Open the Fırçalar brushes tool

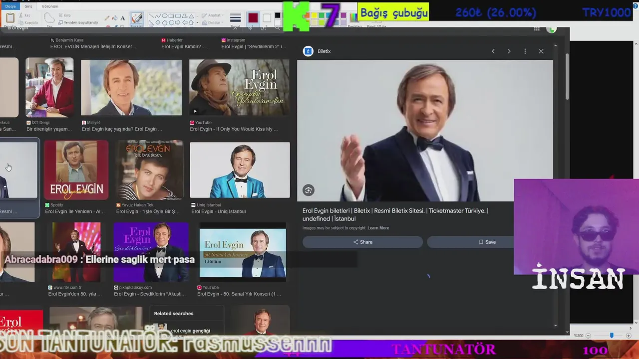136,19
